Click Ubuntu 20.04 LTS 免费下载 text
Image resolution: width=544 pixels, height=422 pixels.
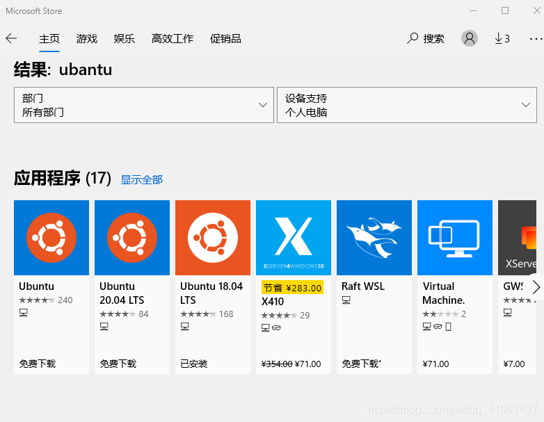click(118, 364)
